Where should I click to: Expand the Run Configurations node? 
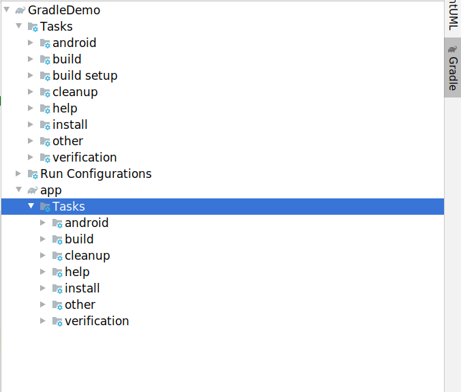(x=18, y=174)
